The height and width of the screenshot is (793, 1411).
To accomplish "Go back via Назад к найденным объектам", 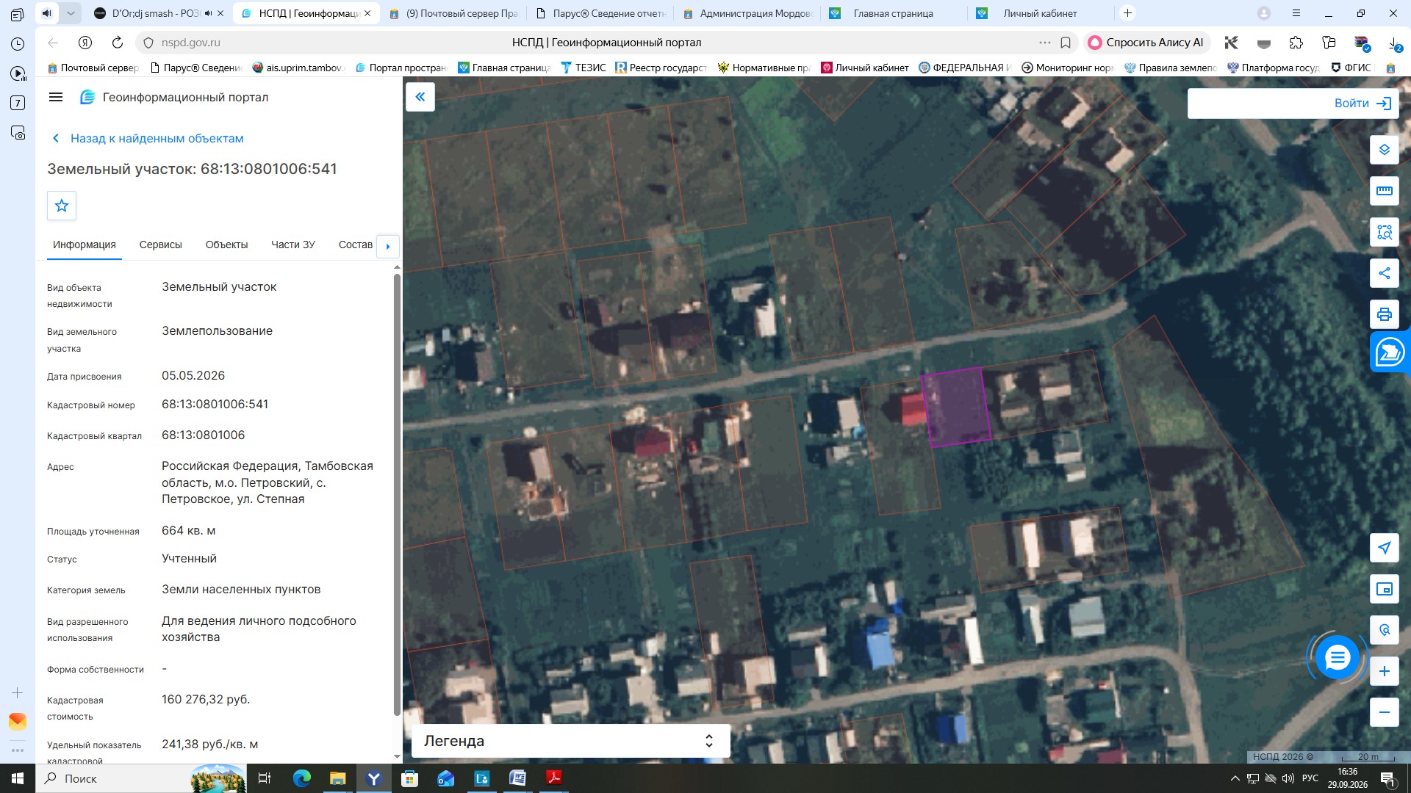I will pyautogui.click(x=148, y=138).
